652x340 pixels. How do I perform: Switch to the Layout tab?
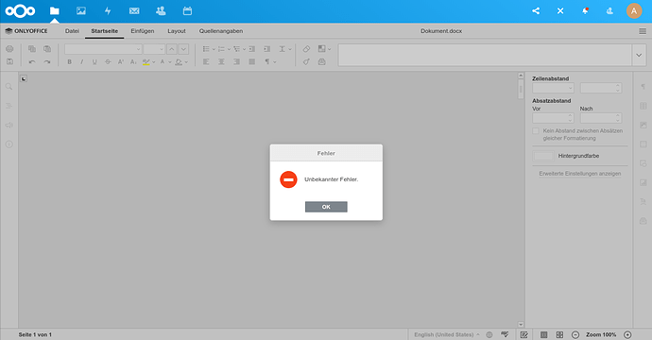point(177,31)
